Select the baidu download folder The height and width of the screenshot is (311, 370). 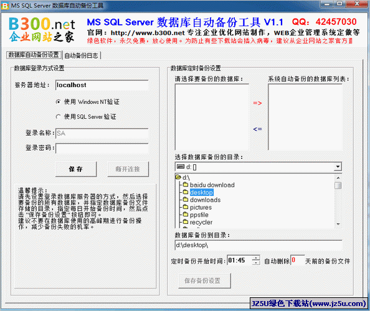(x=212, y=185)
